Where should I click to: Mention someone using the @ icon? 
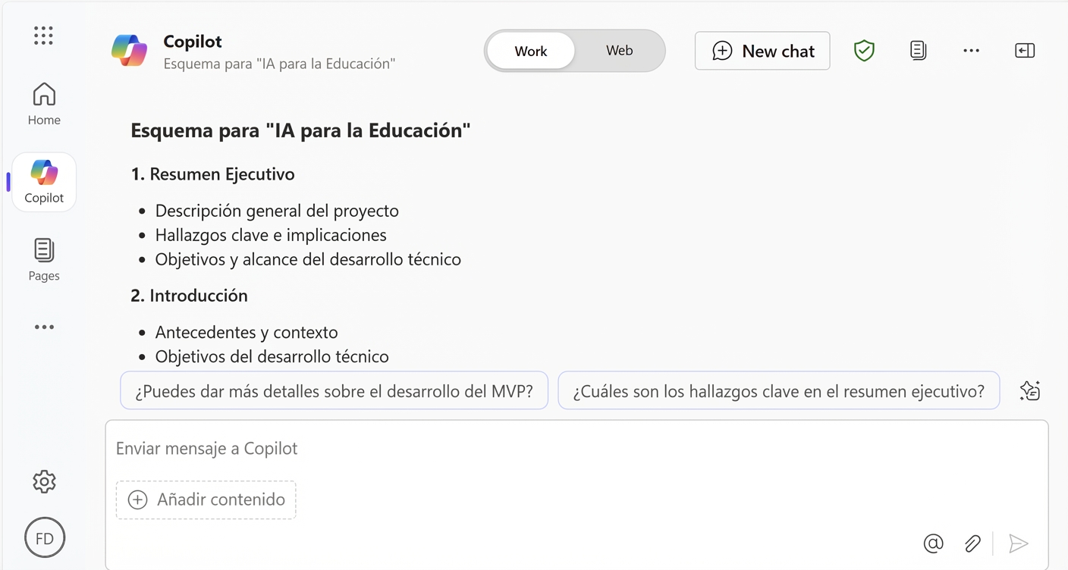coord(934,543)
